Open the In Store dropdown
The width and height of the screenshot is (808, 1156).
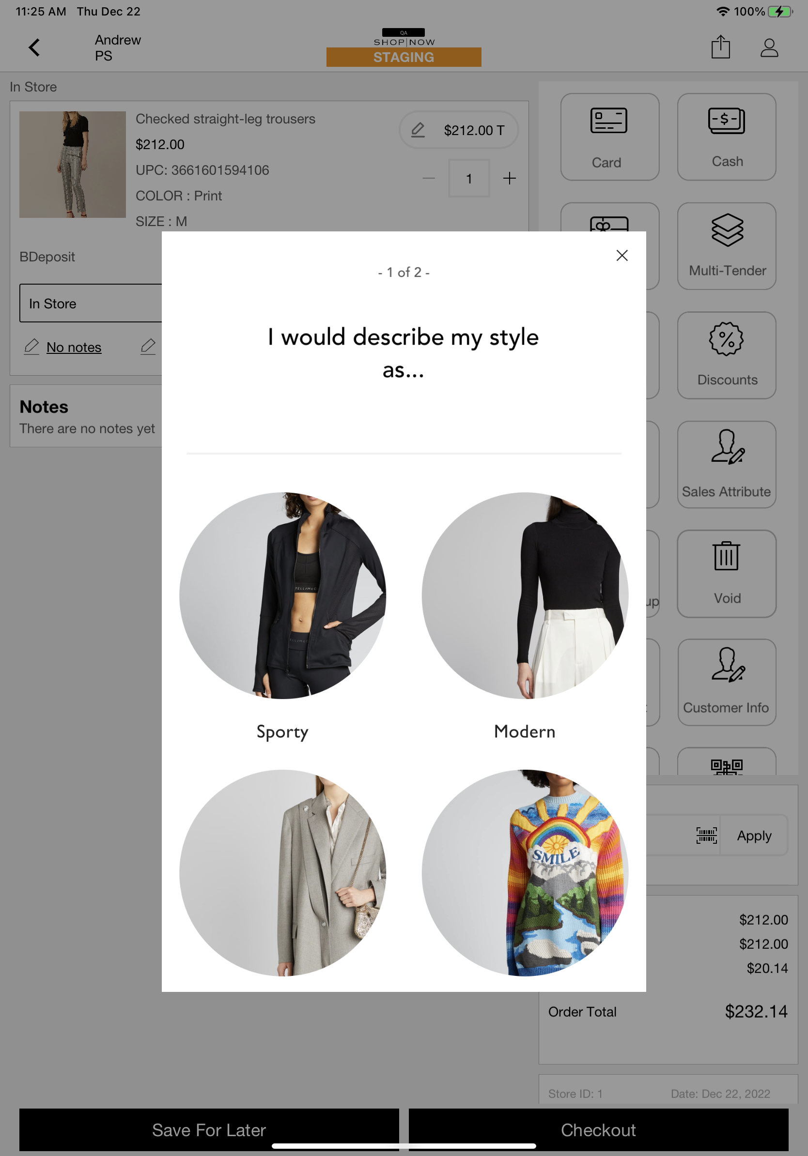click(x=91, y=303)
